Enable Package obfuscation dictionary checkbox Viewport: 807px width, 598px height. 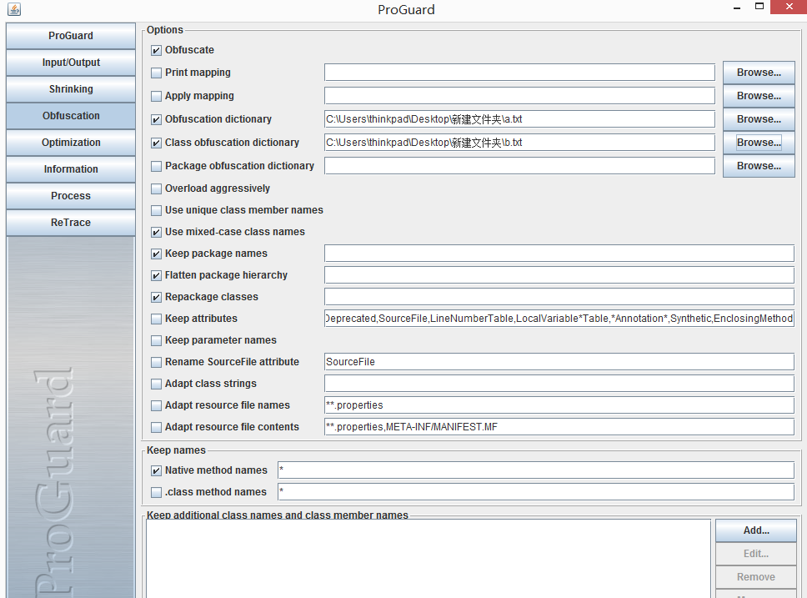coord(157,166)
